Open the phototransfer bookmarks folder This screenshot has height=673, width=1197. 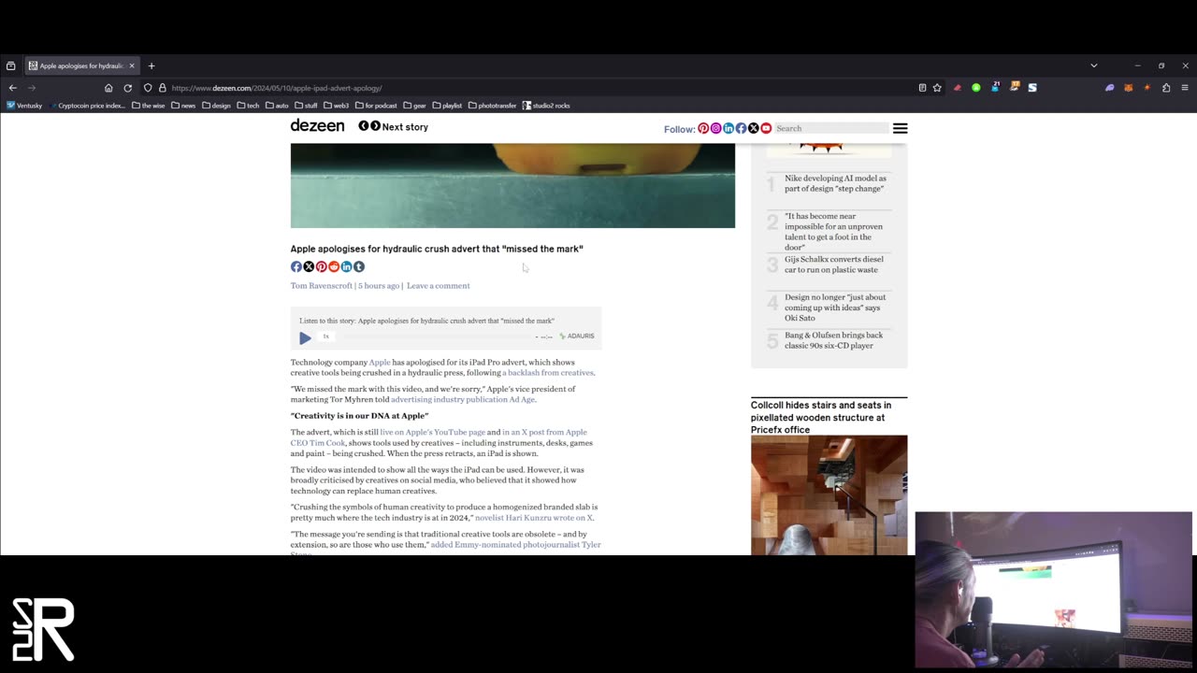coord(492,106)
